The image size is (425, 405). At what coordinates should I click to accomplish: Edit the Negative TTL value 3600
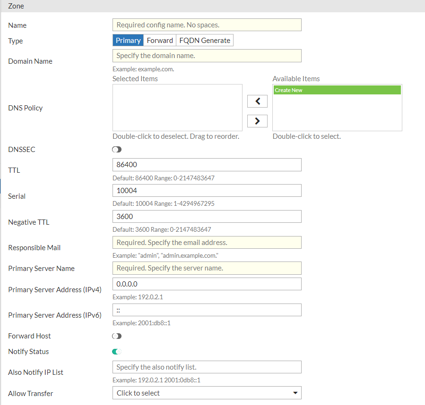207,216
